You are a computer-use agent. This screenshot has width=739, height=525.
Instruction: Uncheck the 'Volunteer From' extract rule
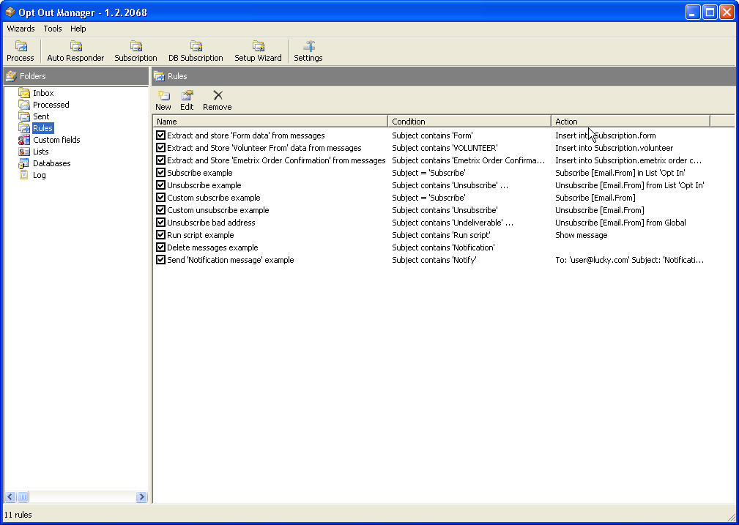pyautogui.click(x=160, y=148)
